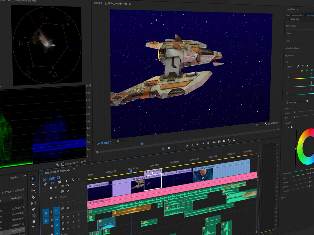Switch to the Libraries tab

click(13, 178)
